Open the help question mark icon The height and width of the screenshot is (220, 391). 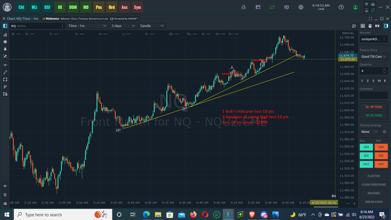click(341, 7)
